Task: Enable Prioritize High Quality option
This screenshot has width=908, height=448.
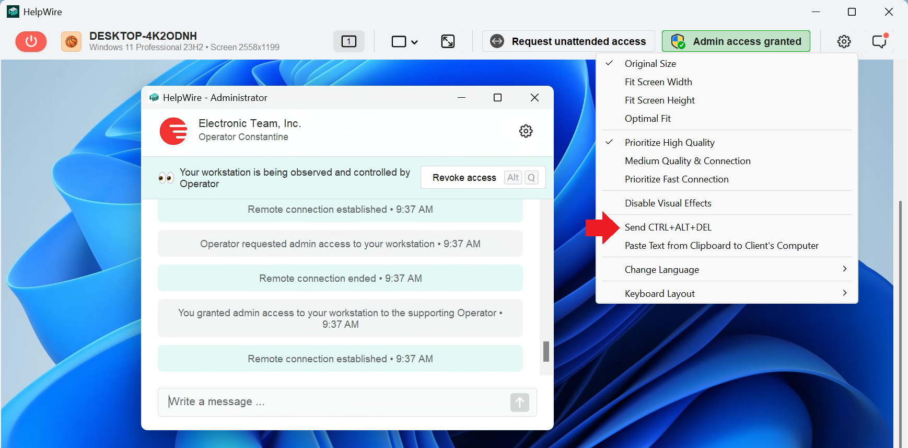Action: 669,143
